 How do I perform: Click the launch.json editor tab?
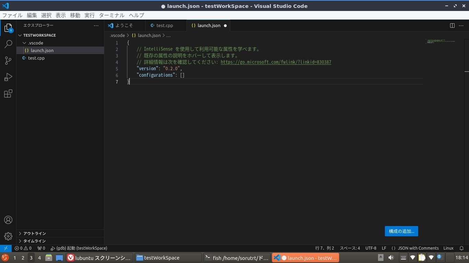click(208, 26)
